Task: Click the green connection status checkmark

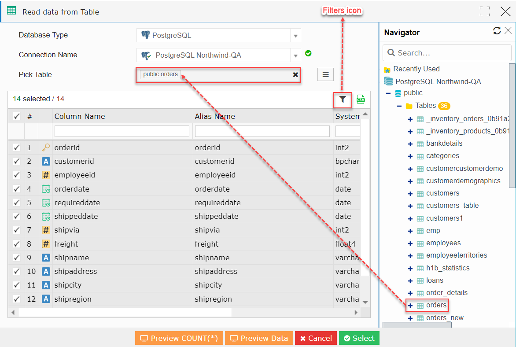Action: point(308,53)
